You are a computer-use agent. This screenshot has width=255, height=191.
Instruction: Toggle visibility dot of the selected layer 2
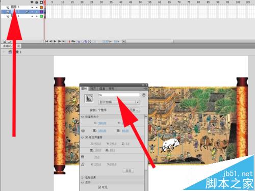point(32,12)
